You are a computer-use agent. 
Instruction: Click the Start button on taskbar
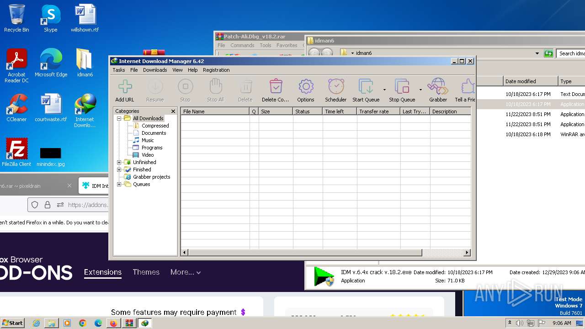12,323
